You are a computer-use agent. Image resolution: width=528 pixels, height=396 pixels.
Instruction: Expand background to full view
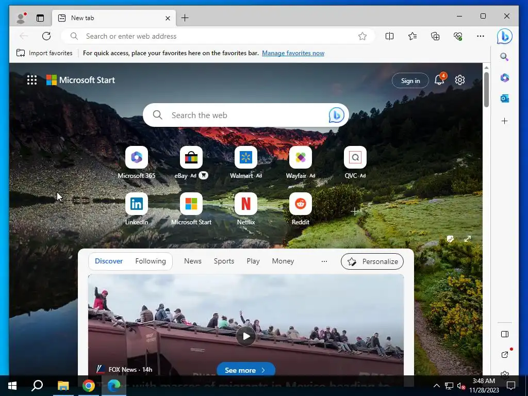467,239
